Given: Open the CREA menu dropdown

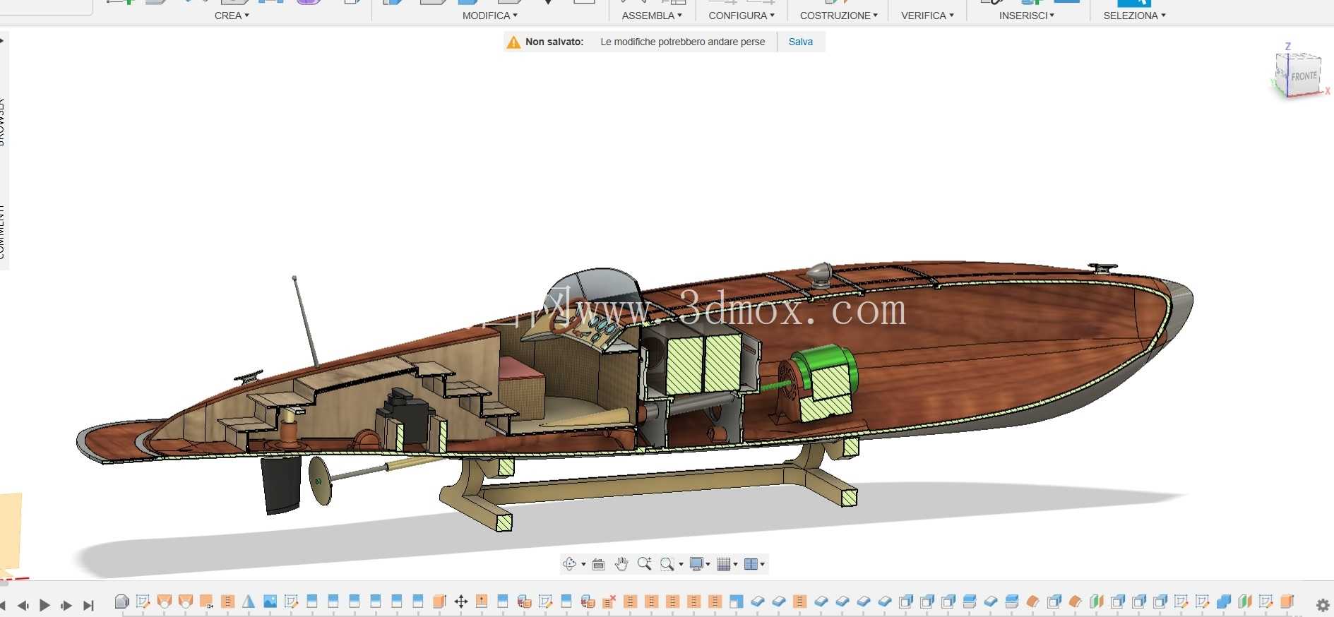Looking at the screenshot, I should pos(232,16).
